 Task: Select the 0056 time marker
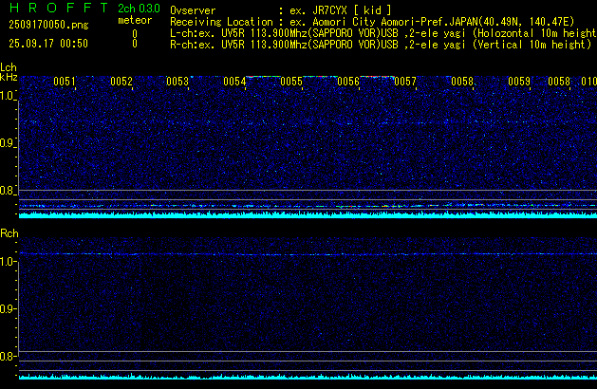click(x=348, y=82)
